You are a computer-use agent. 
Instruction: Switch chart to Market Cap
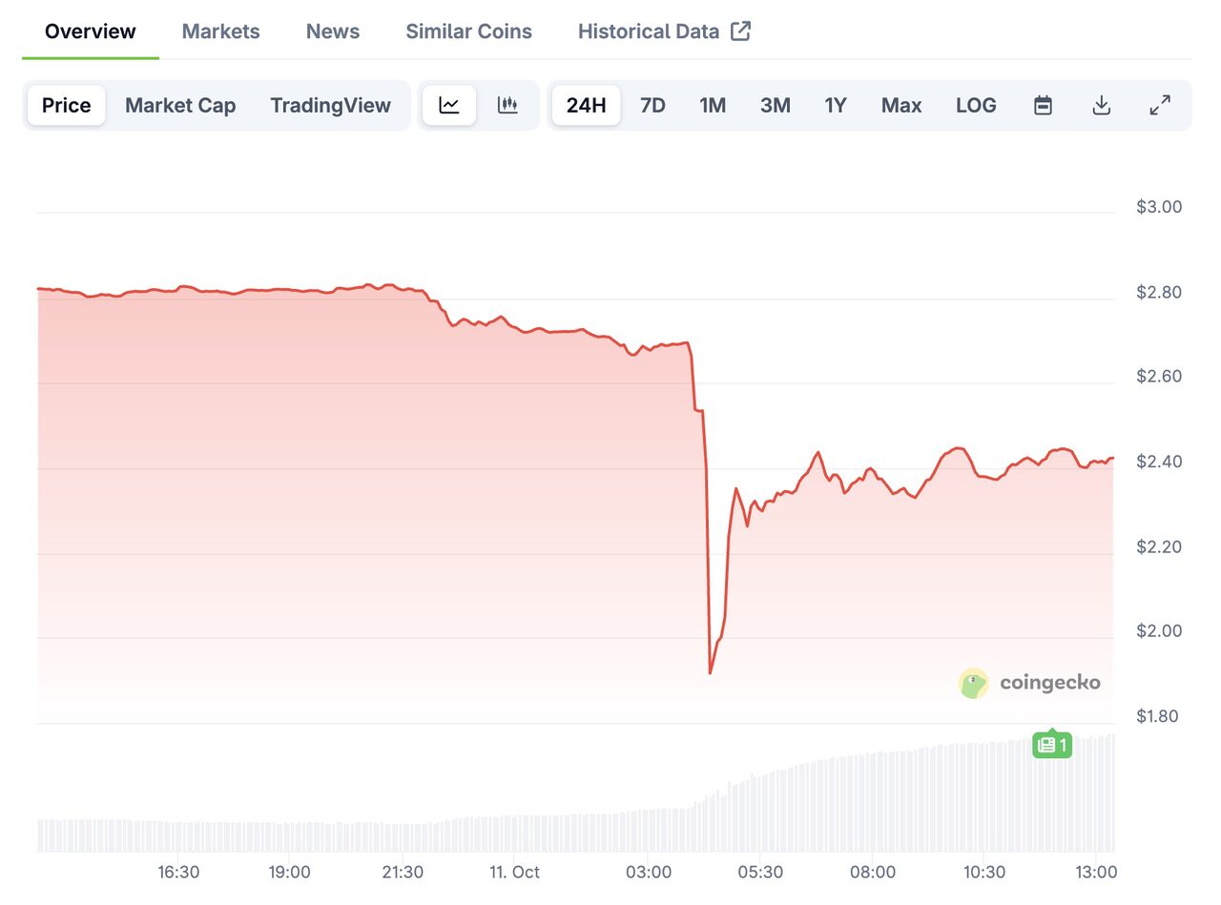180,105
